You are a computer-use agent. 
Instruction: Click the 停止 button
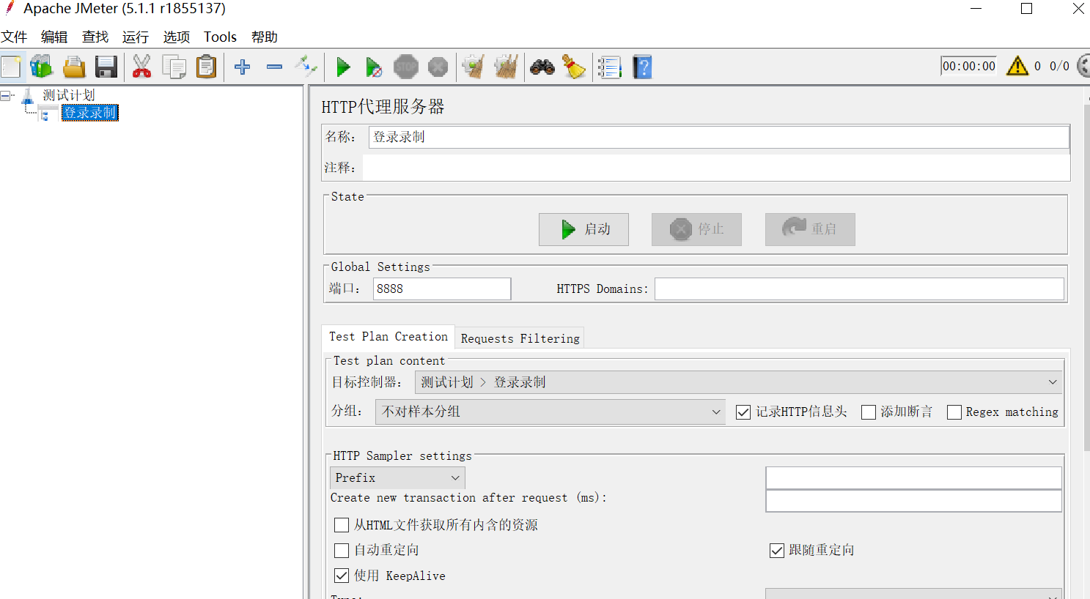696,229
